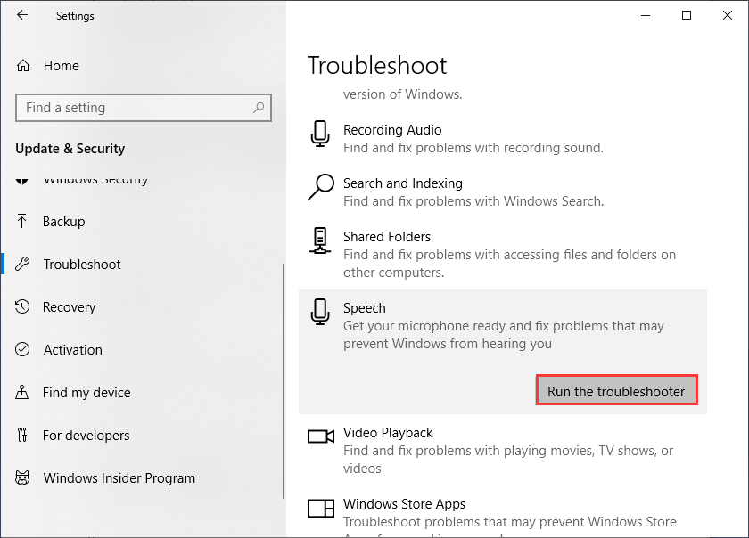
Task: Click the back arrow in Settings
Action: point(22,15)
